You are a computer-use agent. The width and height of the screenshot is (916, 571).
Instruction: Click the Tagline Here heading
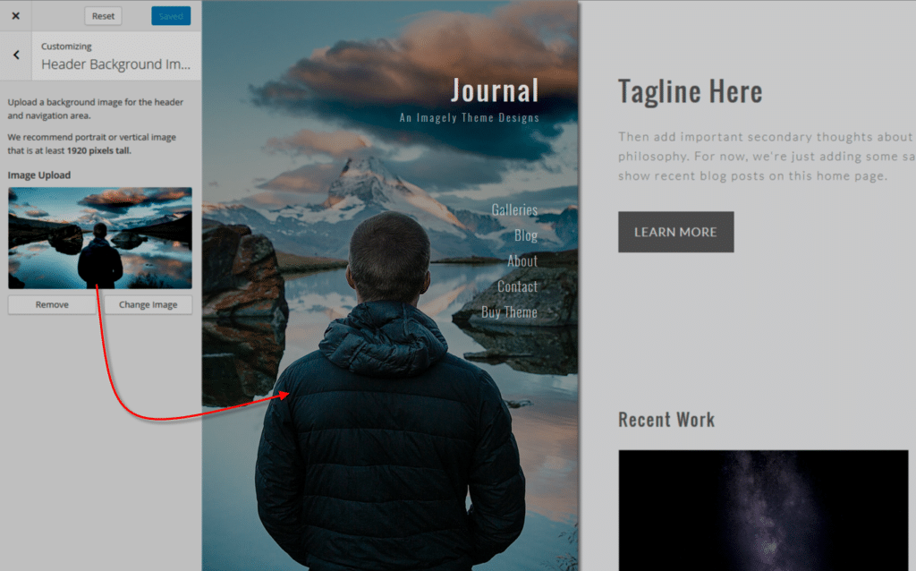(x=690, y=92)
